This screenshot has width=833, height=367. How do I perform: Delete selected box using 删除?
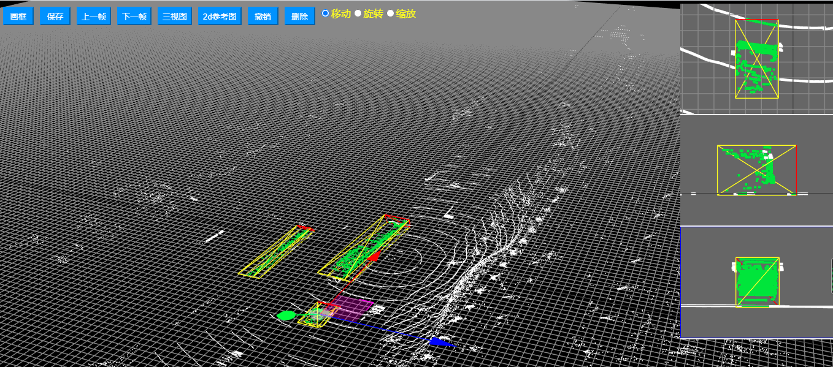tap(300, 17)
